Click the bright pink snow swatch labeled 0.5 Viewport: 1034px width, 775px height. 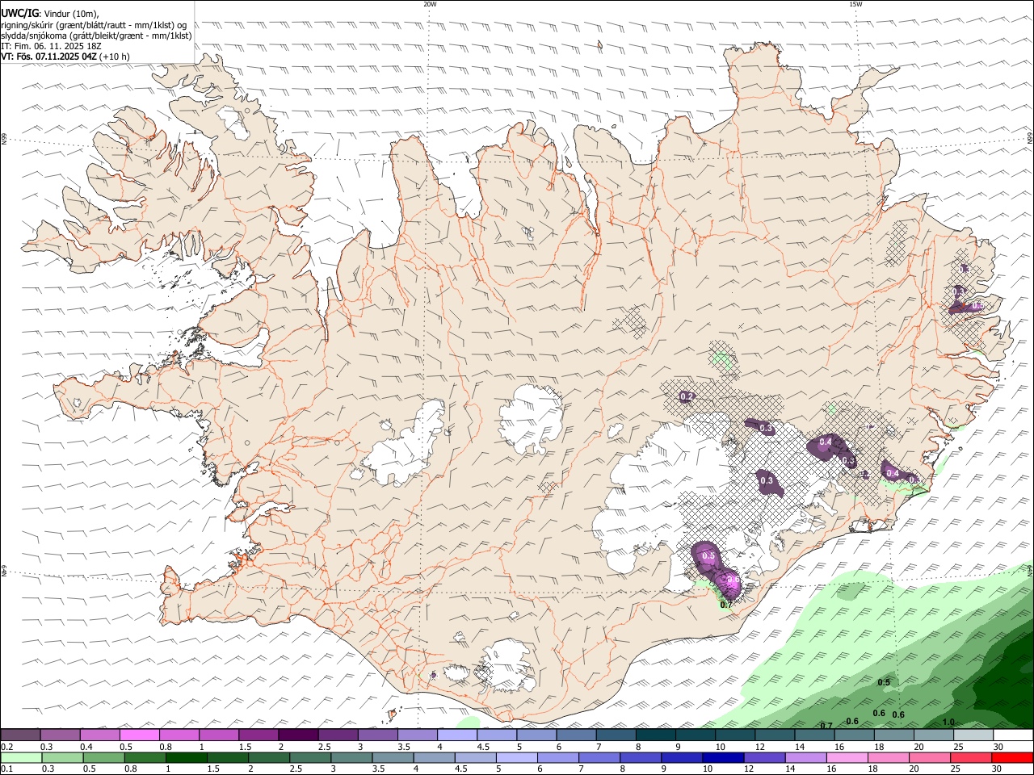point(139,735)
